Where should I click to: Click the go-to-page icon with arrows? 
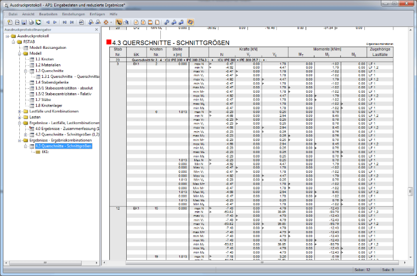(81, 22)
